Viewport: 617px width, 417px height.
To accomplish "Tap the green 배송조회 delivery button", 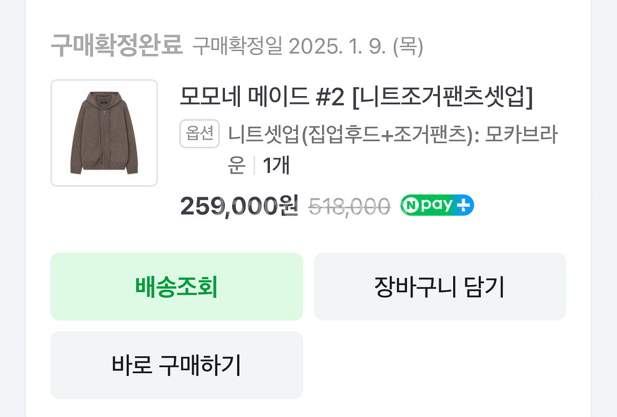I will click(x=176, y=287).
